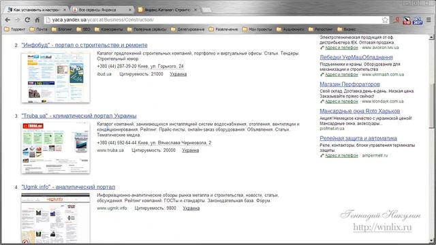The width and height of the screenshot is (436, 245).
Task: Click 'Цитируемость: 21000' text
Action: coord(141,74)
